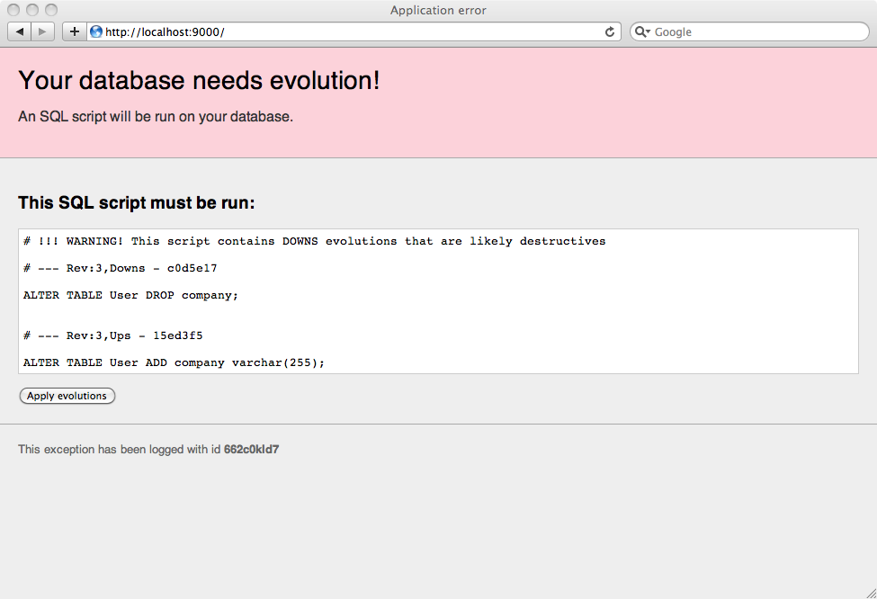Click the WARNING comment line in the script
The image size is (877, 599).
pos(314,241)
